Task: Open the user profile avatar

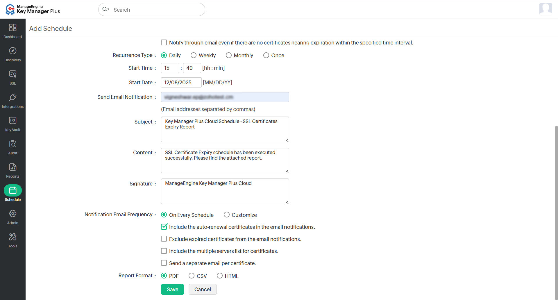Action: [x=546, y=9]
